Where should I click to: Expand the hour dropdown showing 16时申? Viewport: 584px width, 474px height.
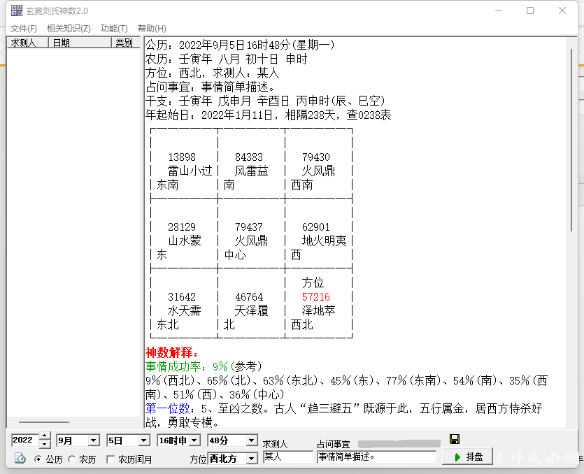(x=194, y=440)
